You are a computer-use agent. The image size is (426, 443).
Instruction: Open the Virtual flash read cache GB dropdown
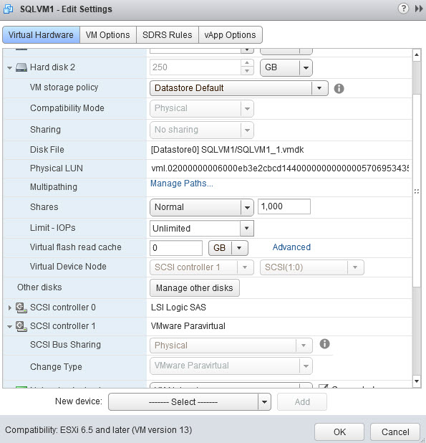[x=228, y=248]
